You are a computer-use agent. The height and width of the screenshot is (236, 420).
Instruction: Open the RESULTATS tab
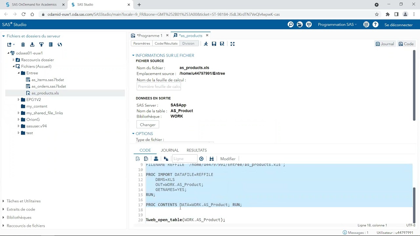197,150
